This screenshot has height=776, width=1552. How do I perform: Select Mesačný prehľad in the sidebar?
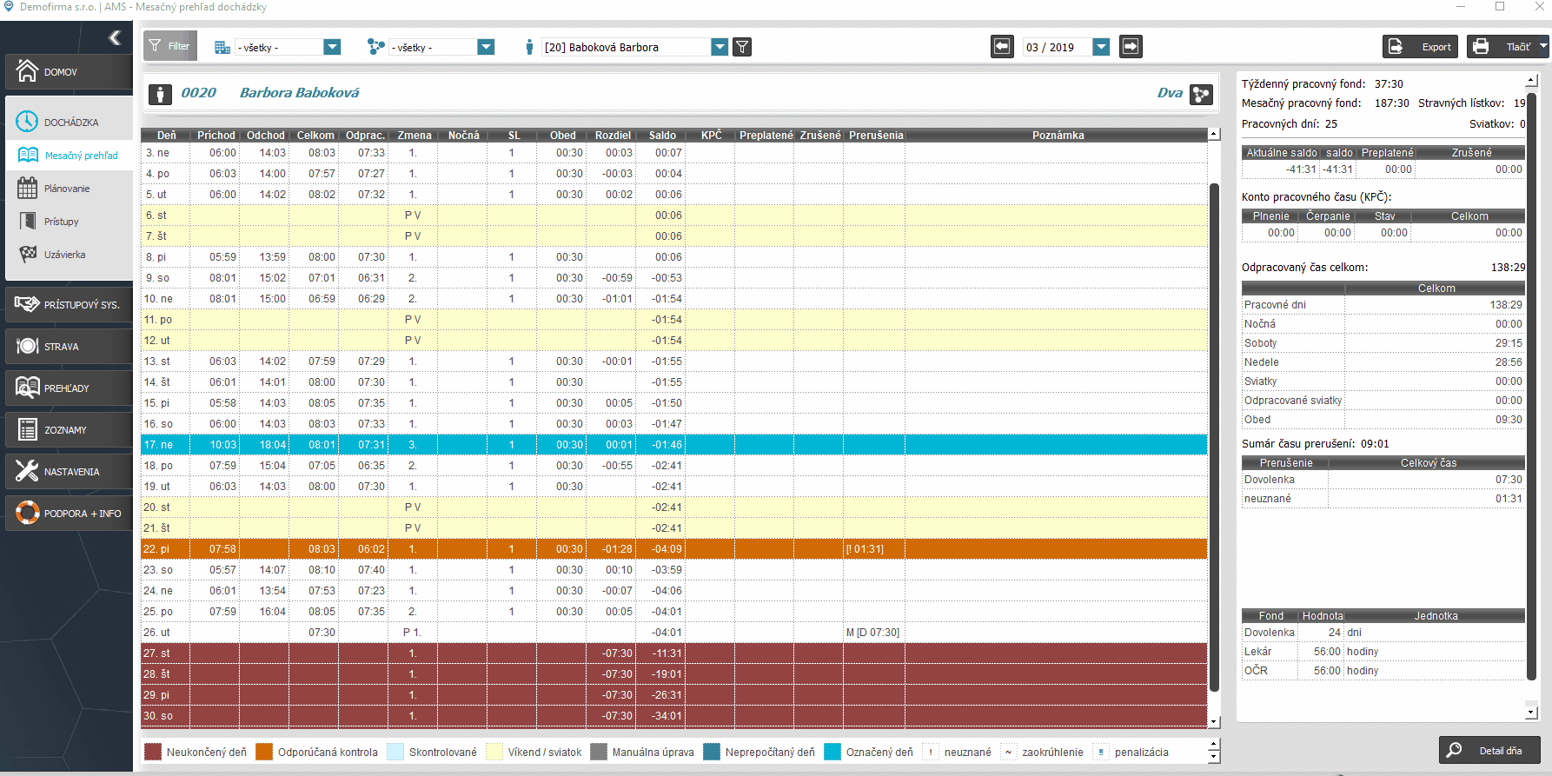(x=69, y=156)
